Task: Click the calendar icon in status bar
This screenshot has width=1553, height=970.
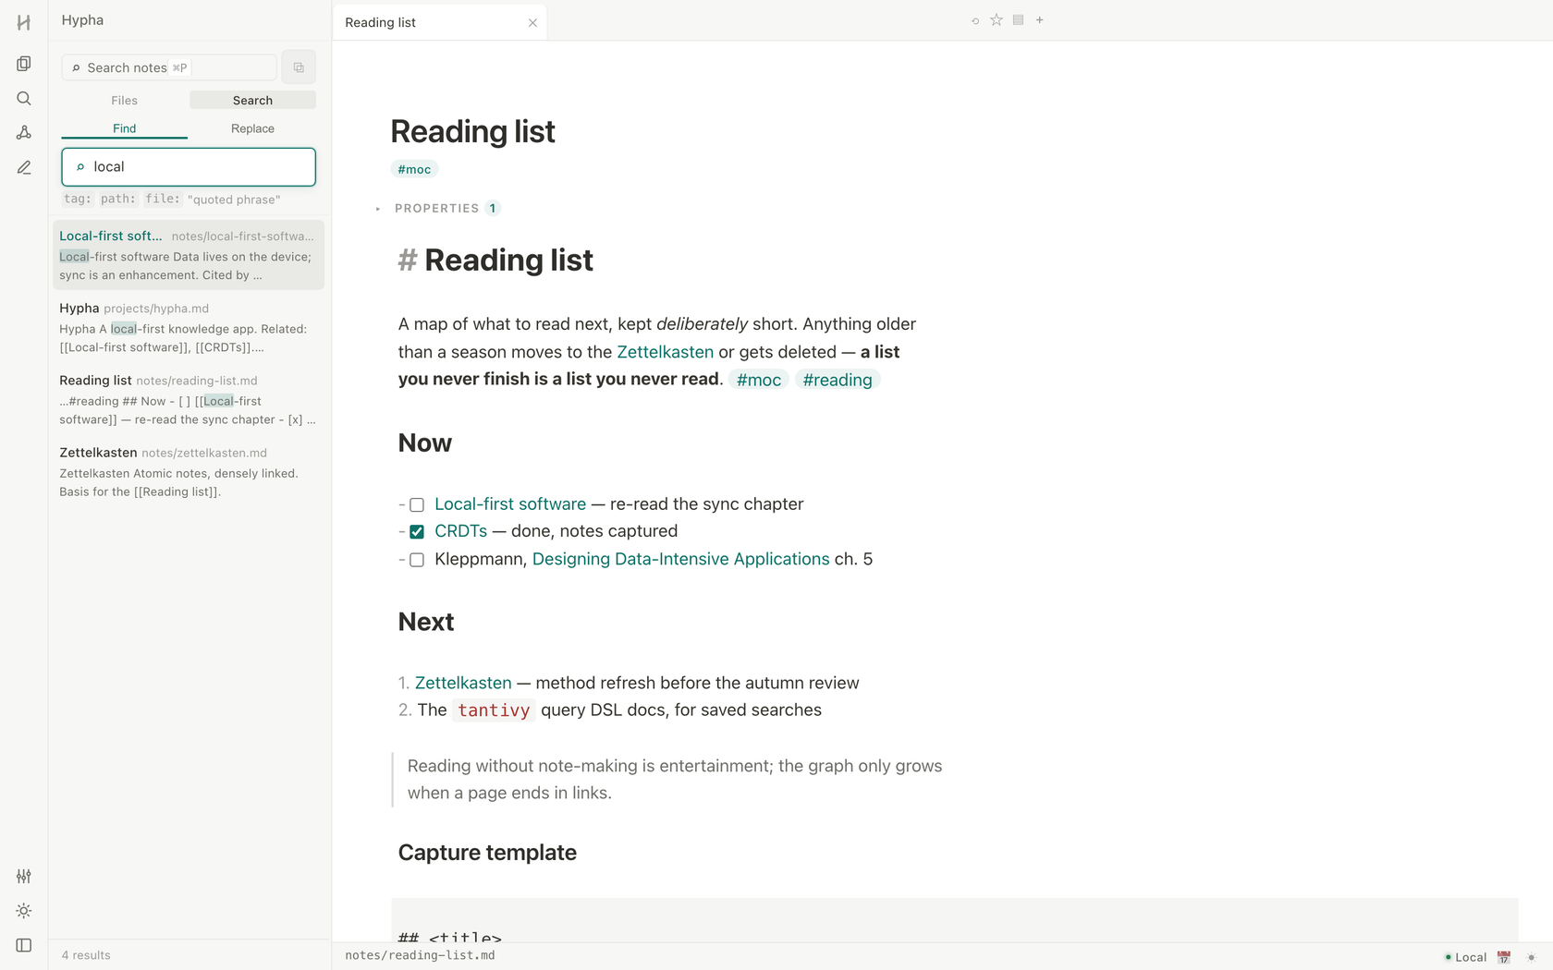Action: tap(1504, 957)
